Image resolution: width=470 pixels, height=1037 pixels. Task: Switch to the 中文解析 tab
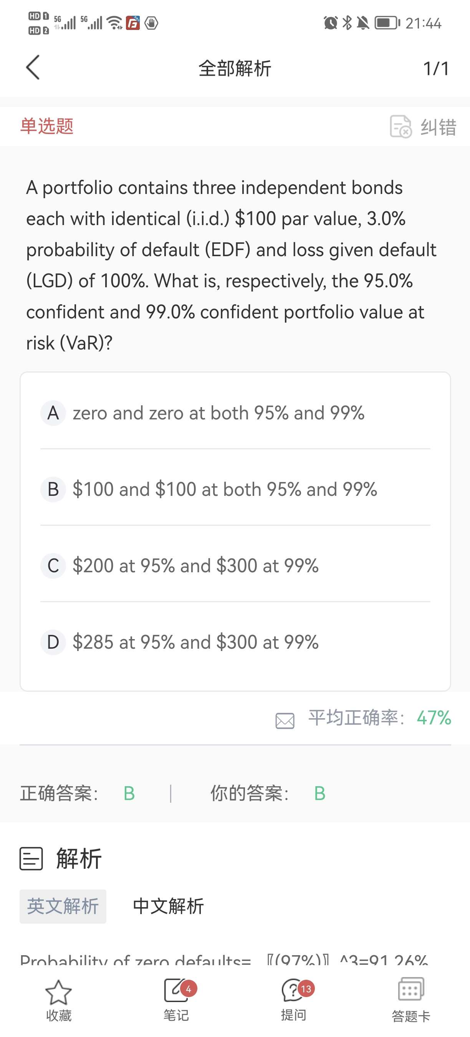168,906
